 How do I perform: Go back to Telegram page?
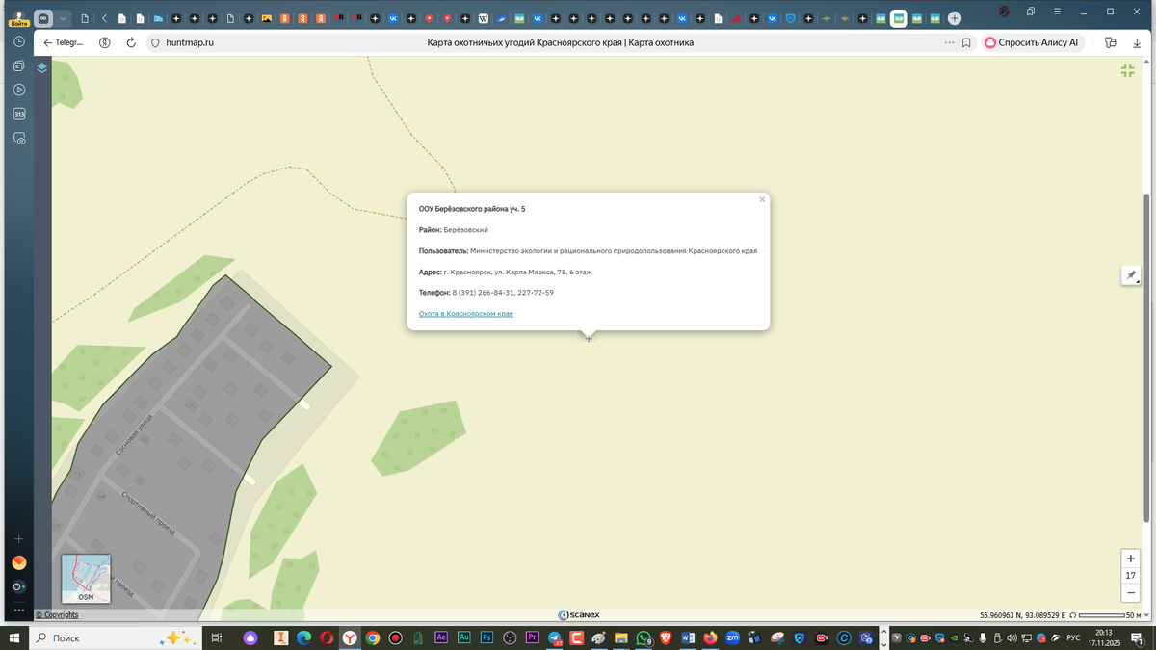[64, 42]
